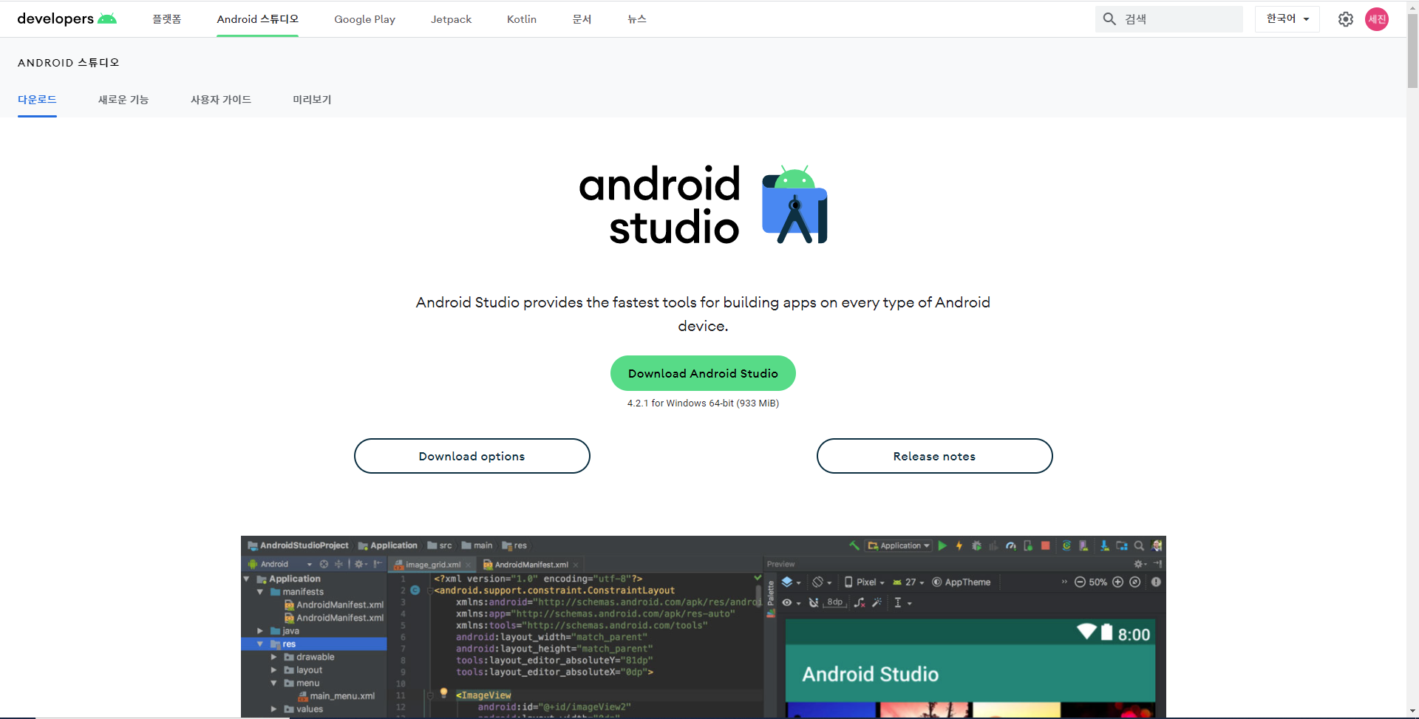Click the Download Android Studio green button
1419x719 pixels.
pos(703,373)
